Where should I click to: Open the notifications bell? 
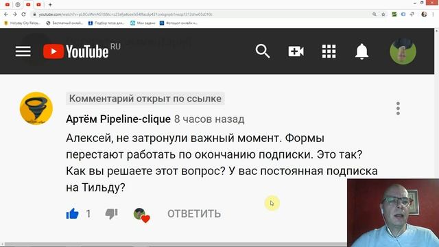(361, 51)
